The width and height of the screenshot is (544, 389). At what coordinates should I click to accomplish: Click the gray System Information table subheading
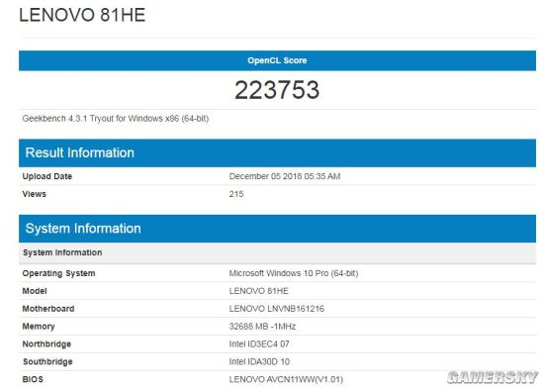click(x=277, y=252)
